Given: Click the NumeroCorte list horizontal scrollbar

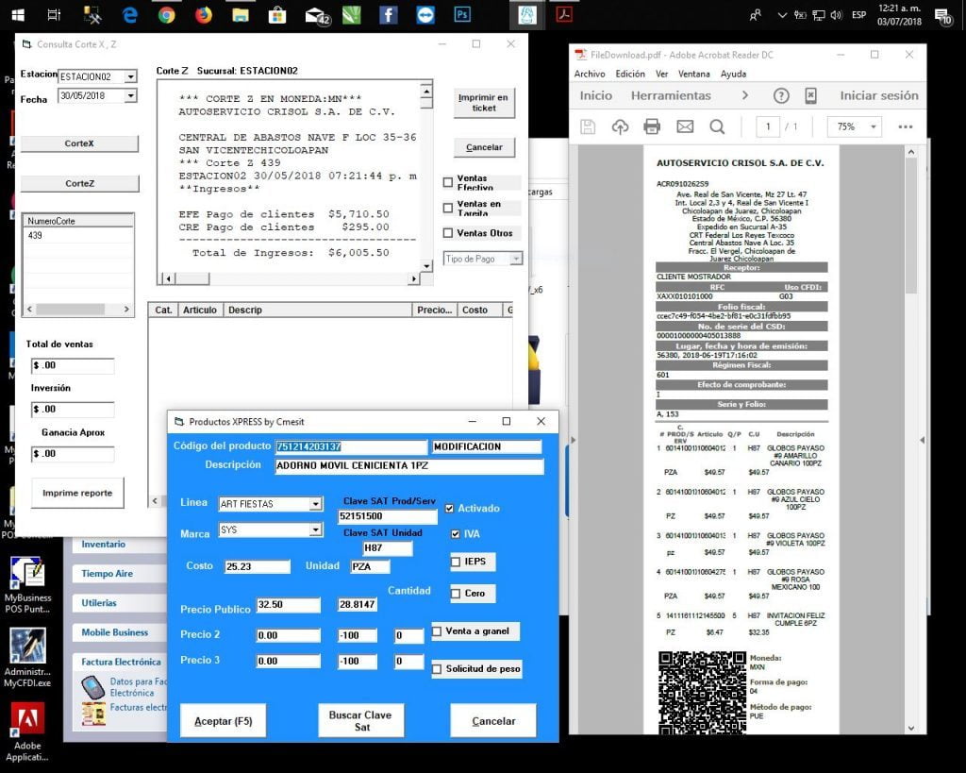Looking at the screenshot, I should point(77,309).
